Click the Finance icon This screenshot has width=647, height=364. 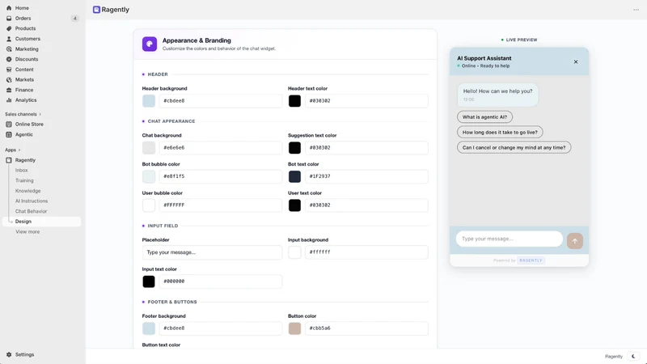(9, 90)
